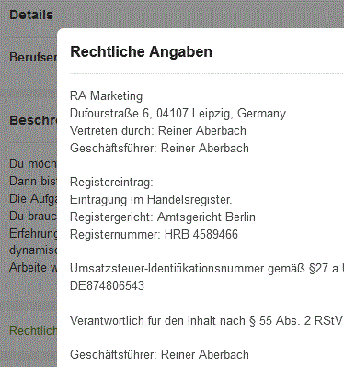Click the VAT number 'DE874806543'
This screenshot has height=367, width=344.
pyautogui.click(x=107, y=285)
